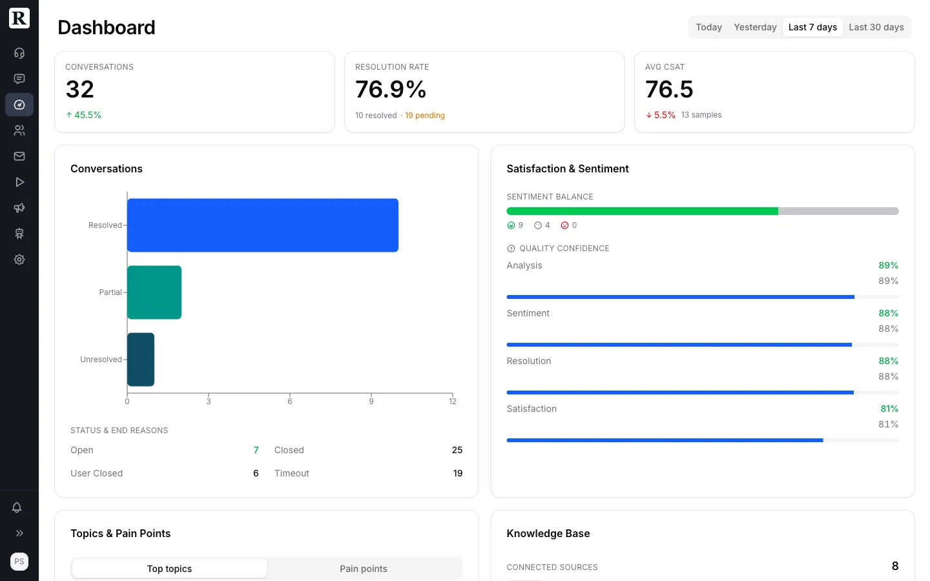930x581 pixels.
Task: Open the playbooks section via play icon
Action: pos(19,182)
